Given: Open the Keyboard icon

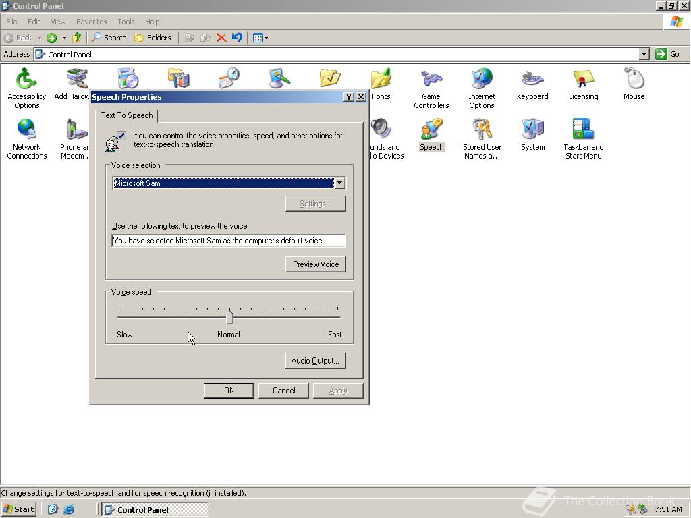Looking at the screenshot, I should tap(532, 84).
